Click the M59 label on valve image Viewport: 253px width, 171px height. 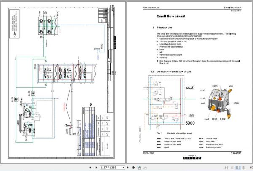[231, 86]
